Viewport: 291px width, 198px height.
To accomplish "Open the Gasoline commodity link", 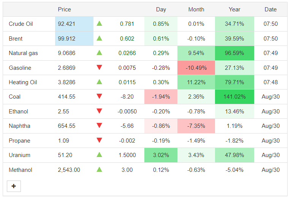I will coord(20,68).
